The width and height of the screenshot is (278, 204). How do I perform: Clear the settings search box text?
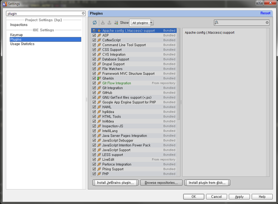point(83,13)
